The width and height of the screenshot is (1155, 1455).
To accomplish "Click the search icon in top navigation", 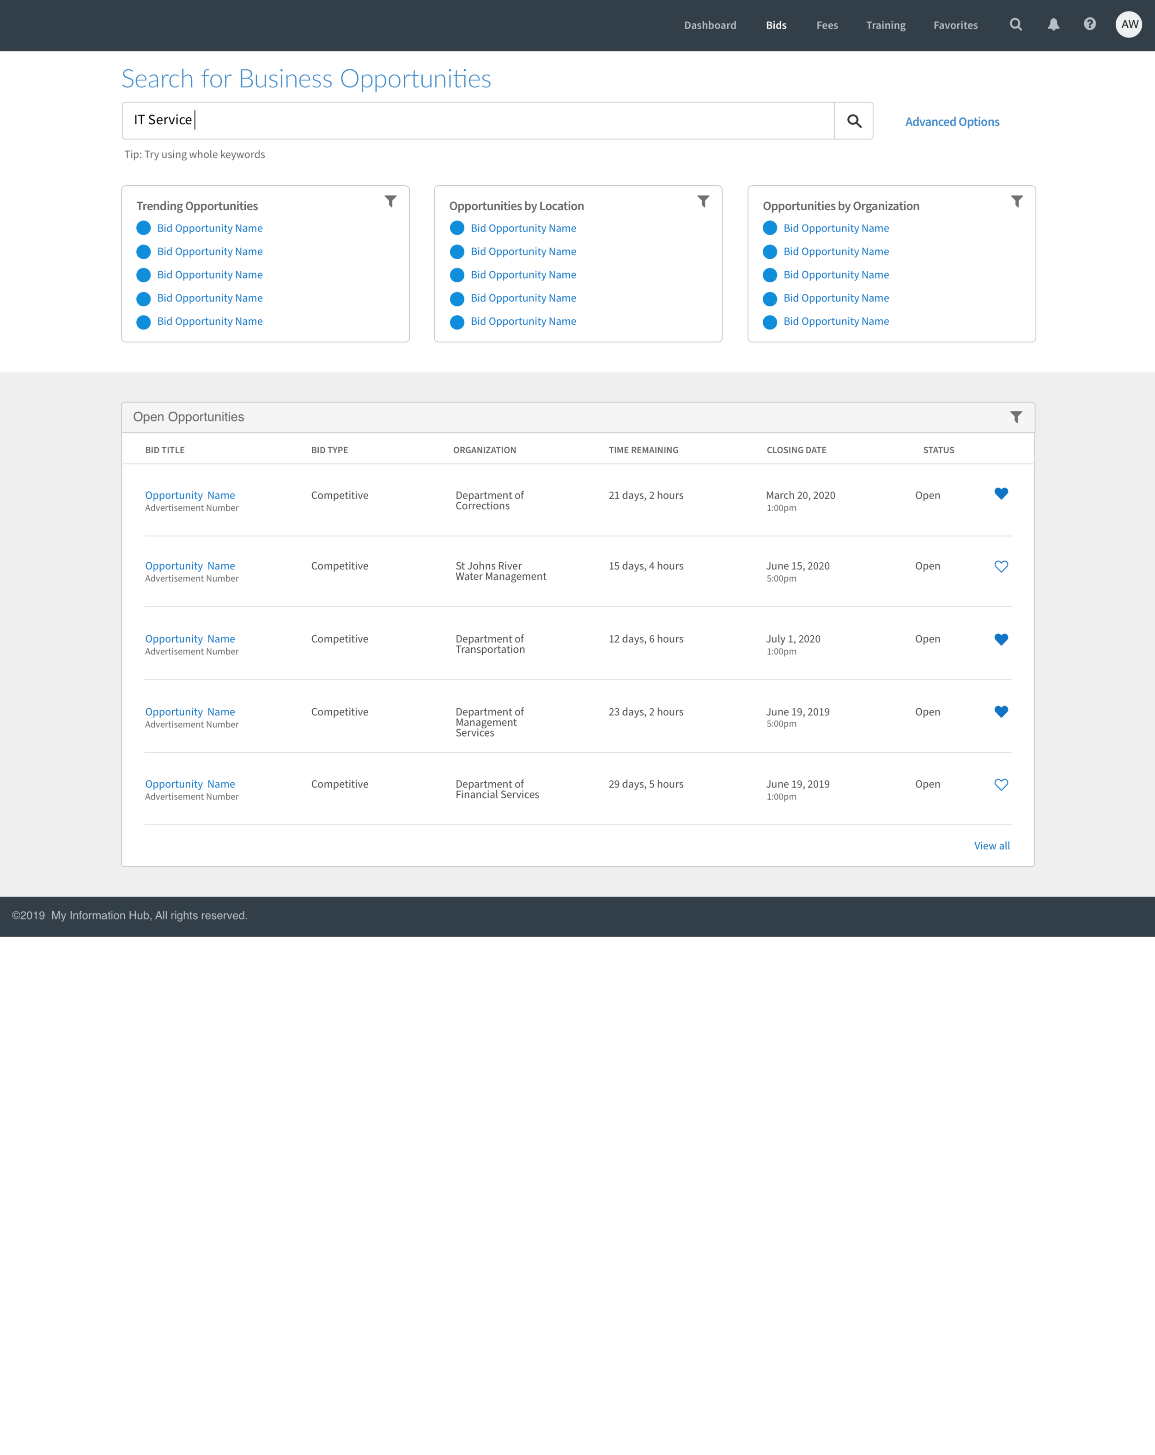I will coord(1015,25).
